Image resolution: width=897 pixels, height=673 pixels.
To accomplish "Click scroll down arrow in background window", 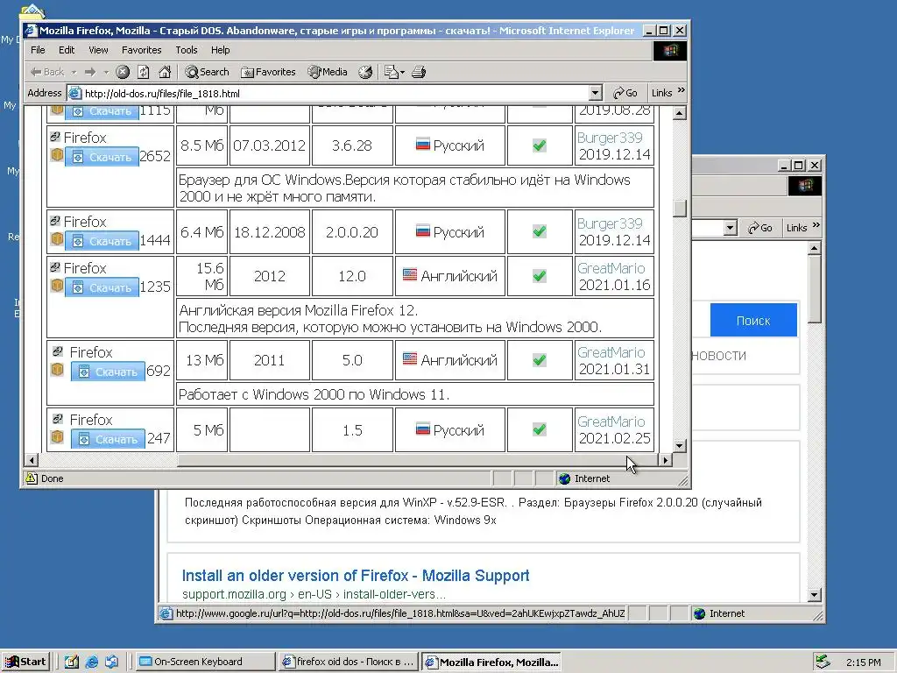I will click(x=815, y=595).
